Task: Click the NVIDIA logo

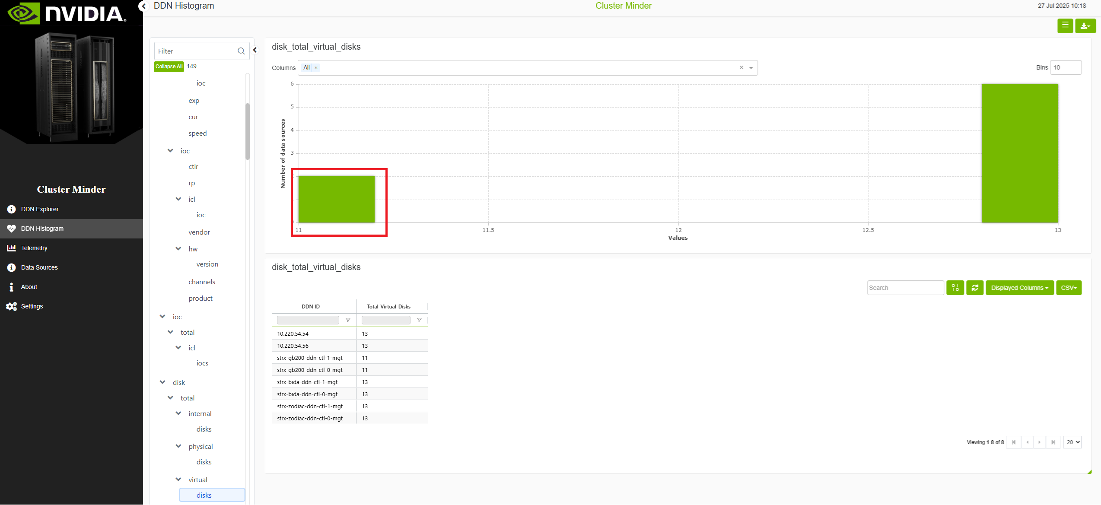Action: [67, 13]
